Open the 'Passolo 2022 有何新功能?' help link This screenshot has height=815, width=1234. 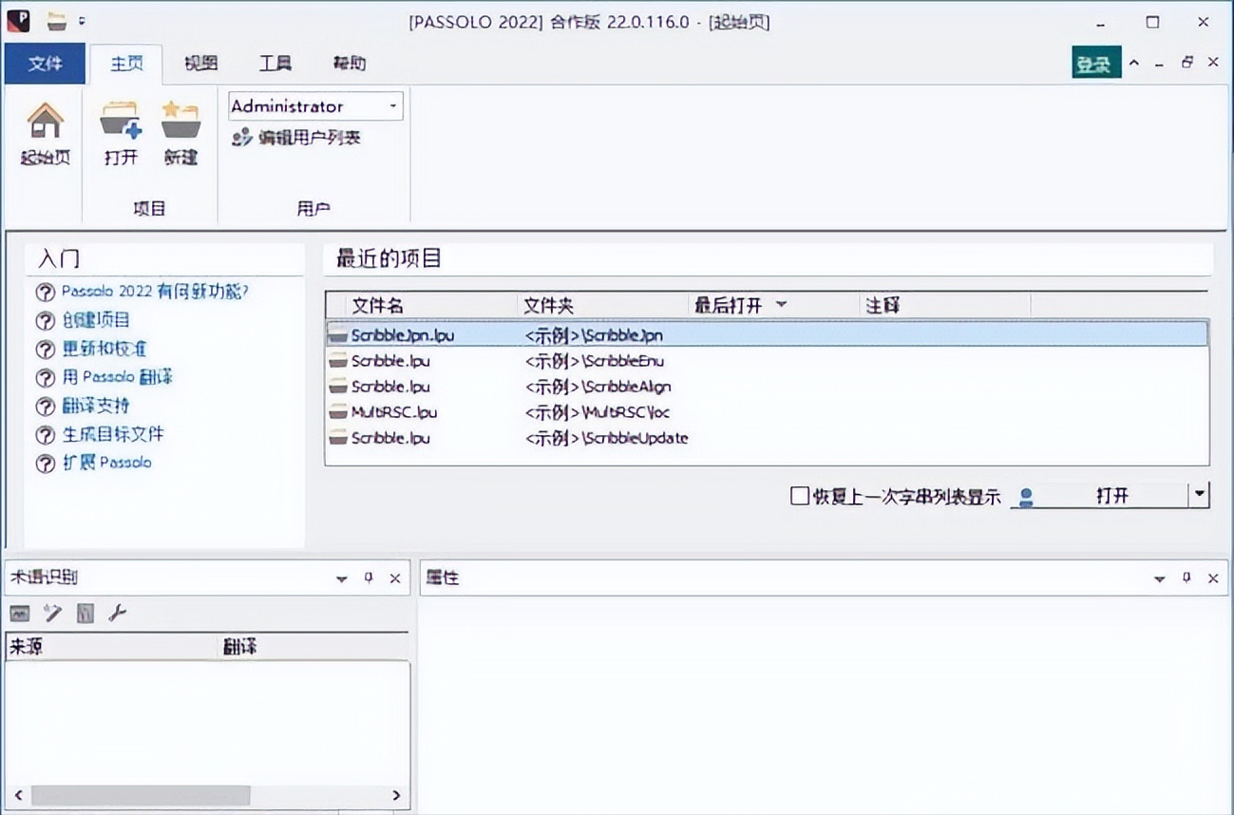point(155,292)
